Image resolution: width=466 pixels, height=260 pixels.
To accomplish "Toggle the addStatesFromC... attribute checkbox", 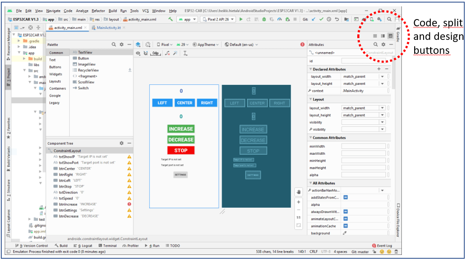I will (x=346, y=197).
